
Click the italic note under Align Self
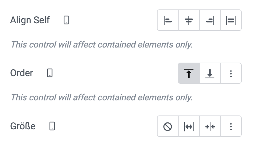tap(102, 44)
